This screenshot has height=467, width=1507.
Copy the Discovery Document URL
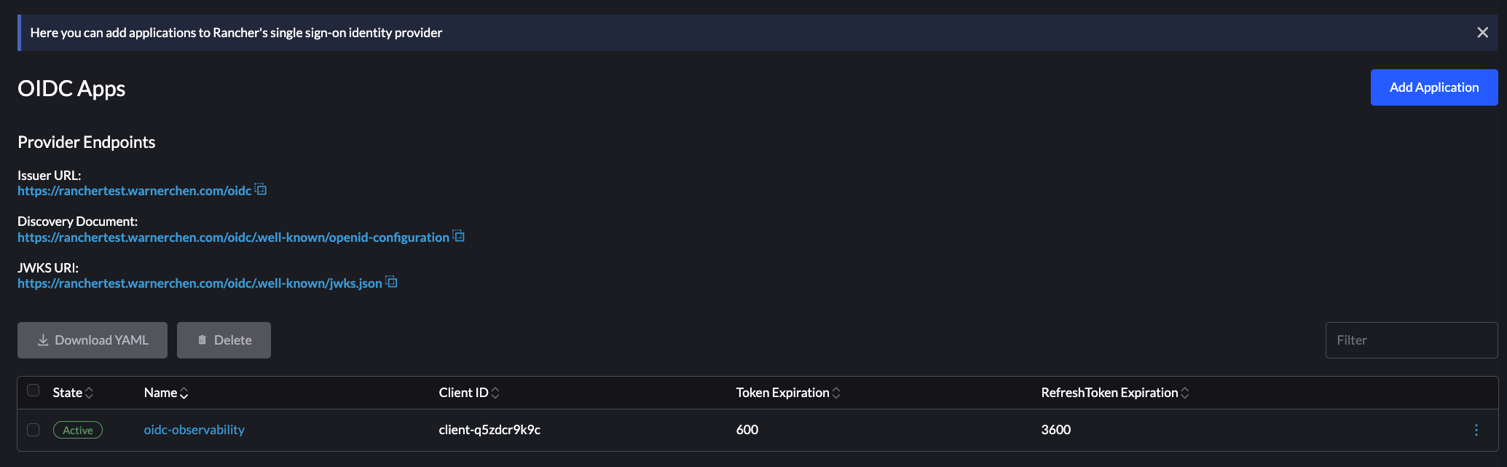tap(459, 236)
